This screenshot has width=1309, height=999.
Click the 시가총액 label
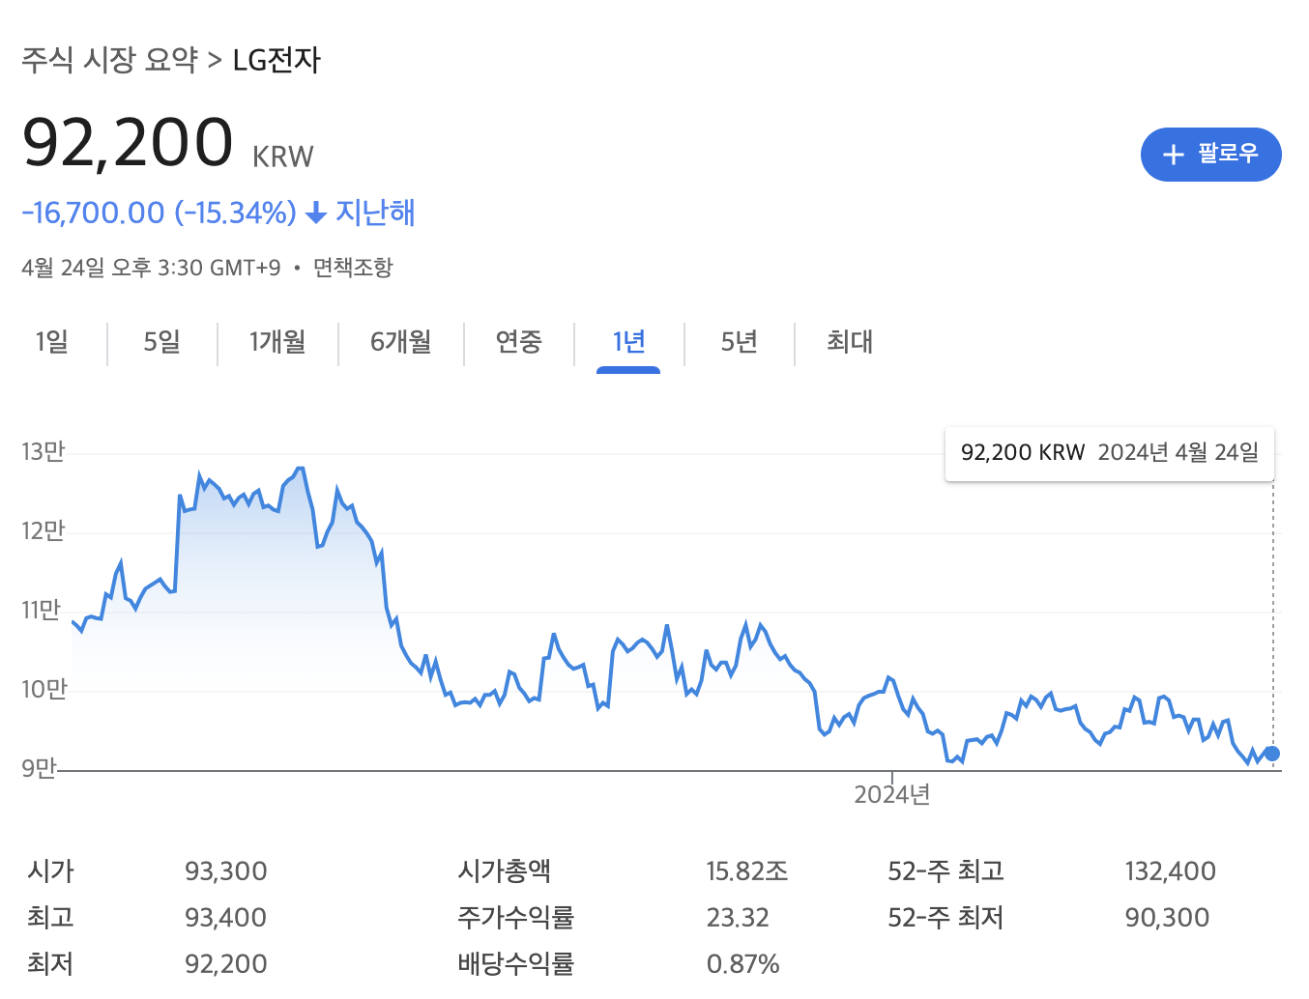[504, 871]
